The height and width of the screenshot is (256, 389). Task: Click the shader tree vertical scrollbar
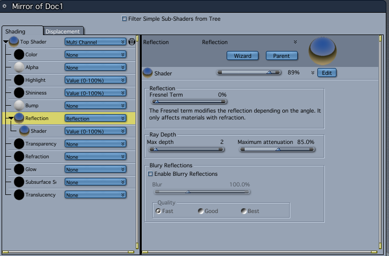point(137,143)
